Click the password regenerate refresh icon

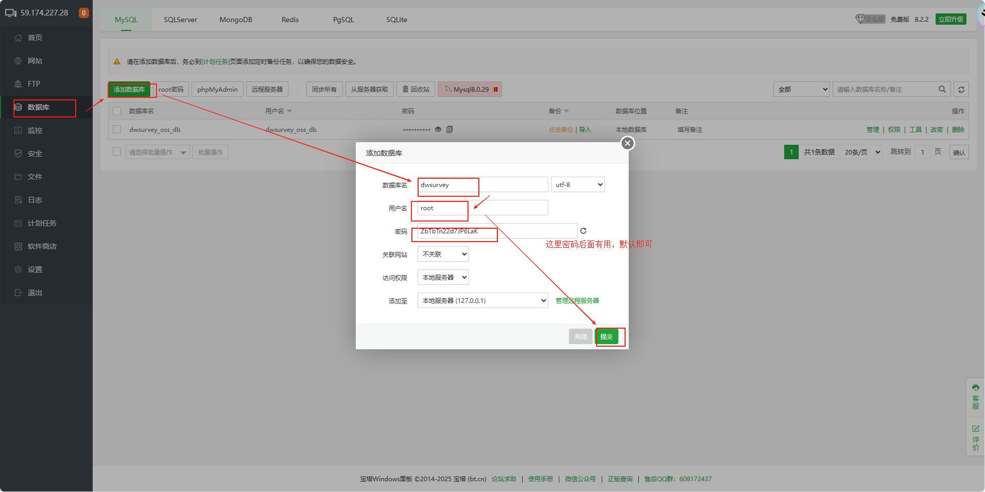583,231
